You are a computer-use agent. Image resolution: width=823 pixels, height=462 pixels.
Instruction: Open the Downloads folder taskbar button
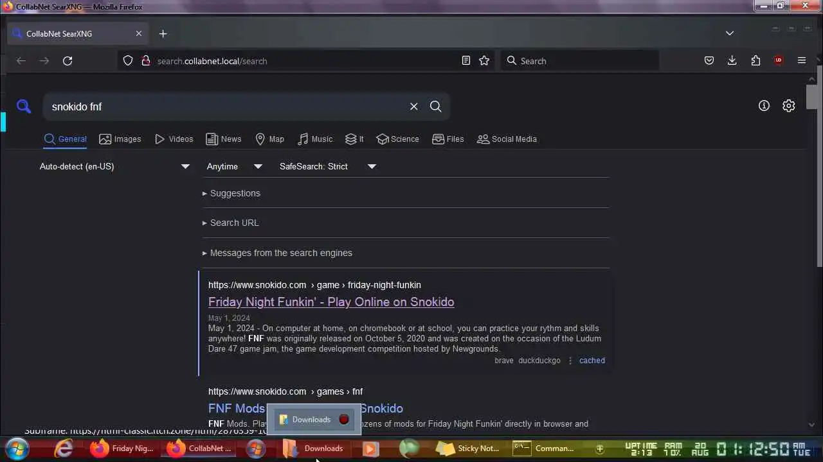(x=314, y=449)
